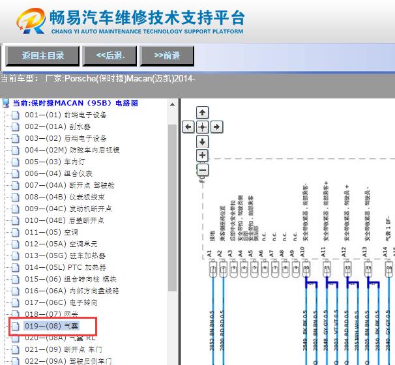Open 014—(05L) PTC 加热器 diagram
Viewport: 395px width, 365px height.
(x=65, y=267)
